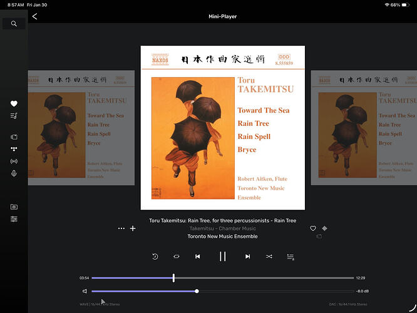
Task: Open the play queue list
Action: (x=291, y=257)
